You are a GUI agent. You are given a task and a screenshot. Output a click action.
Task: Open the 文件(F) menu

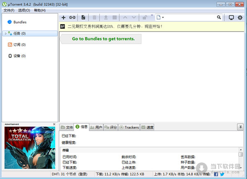tap(9, 10)
